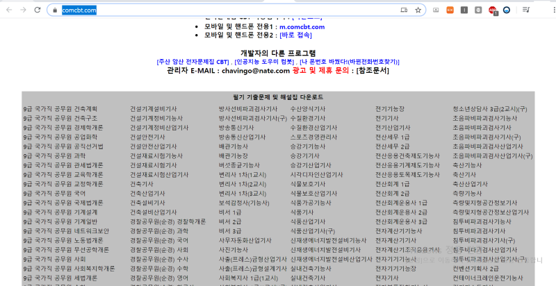The width and height of the screenshot is (556, 286).
Task: Open [나 폰번호 바꿨다!] link
Action: click(x=350, y=62)
